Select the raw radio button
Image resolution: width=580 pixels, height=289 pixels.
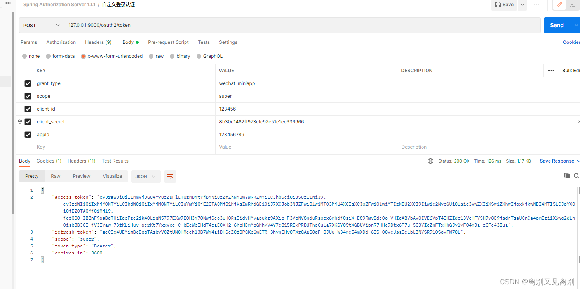tap(152, 56)
